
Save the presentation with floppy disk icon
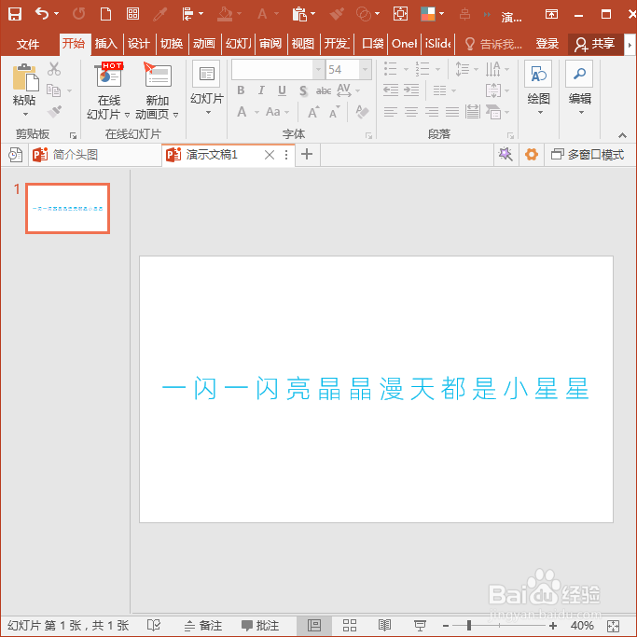[15, 14]
